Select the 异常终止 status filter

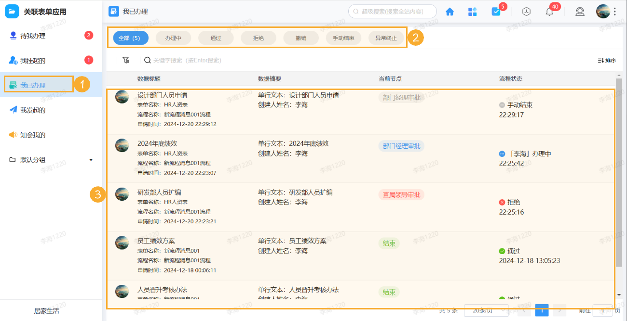point(385,38)
